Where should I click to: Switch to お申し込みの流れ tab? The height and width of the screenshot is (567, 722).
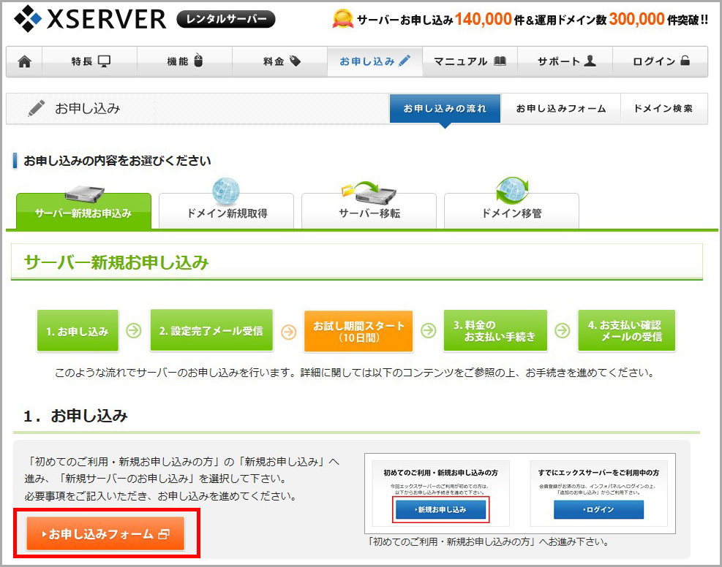coord(445,109)
